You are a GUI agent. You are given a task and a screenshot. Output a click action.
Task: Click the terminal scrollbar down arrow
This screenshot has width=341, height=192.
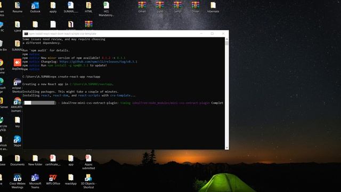(227, 148)
